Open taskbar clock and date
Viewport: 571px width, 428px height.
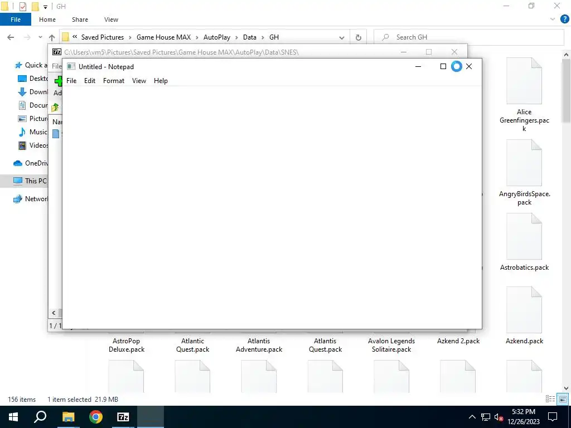click(x=524, y=417)
